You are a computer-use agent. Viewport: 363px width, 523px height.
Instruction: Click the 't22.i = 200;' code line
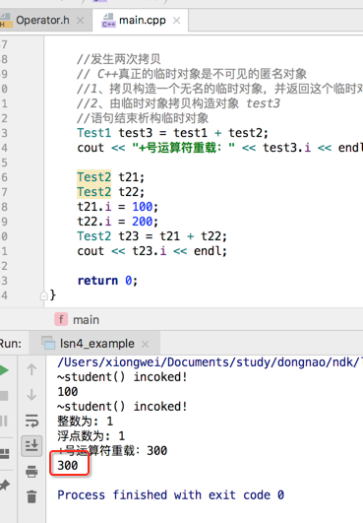click(118, 222)
